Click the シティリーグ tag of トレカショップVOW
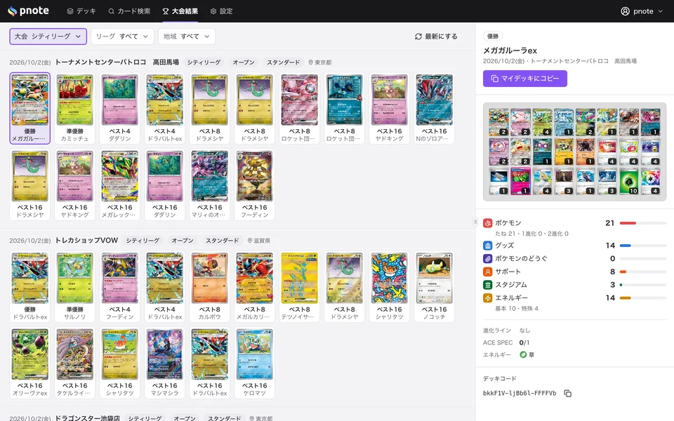Screen dimensions: 674x421 coord(143,241)
